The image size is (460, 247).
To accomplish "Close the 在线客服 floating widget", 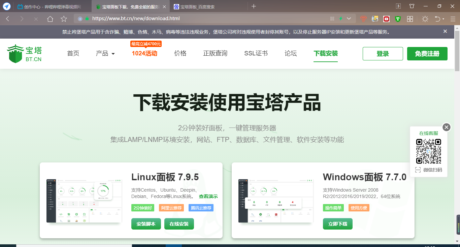I will 447,127.
